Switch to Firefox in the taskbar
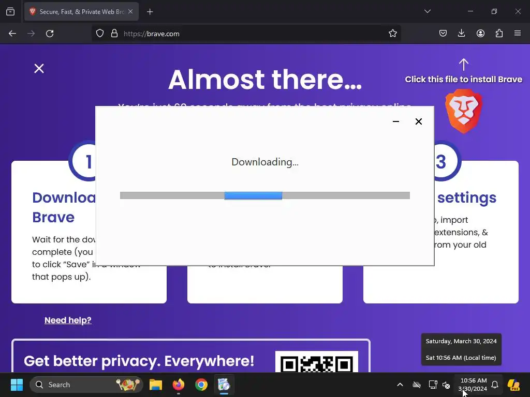Screen dimensions: 530x397 179,385
